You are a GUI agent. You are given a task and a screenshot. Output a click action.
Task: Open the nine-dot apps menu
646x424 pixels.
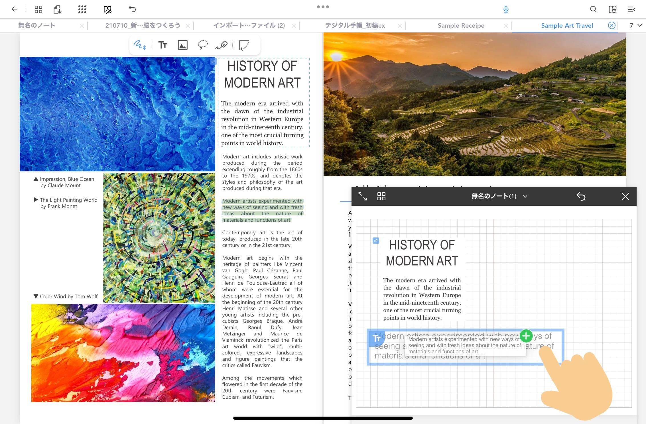pyautogui.click(x=82, y=9)
